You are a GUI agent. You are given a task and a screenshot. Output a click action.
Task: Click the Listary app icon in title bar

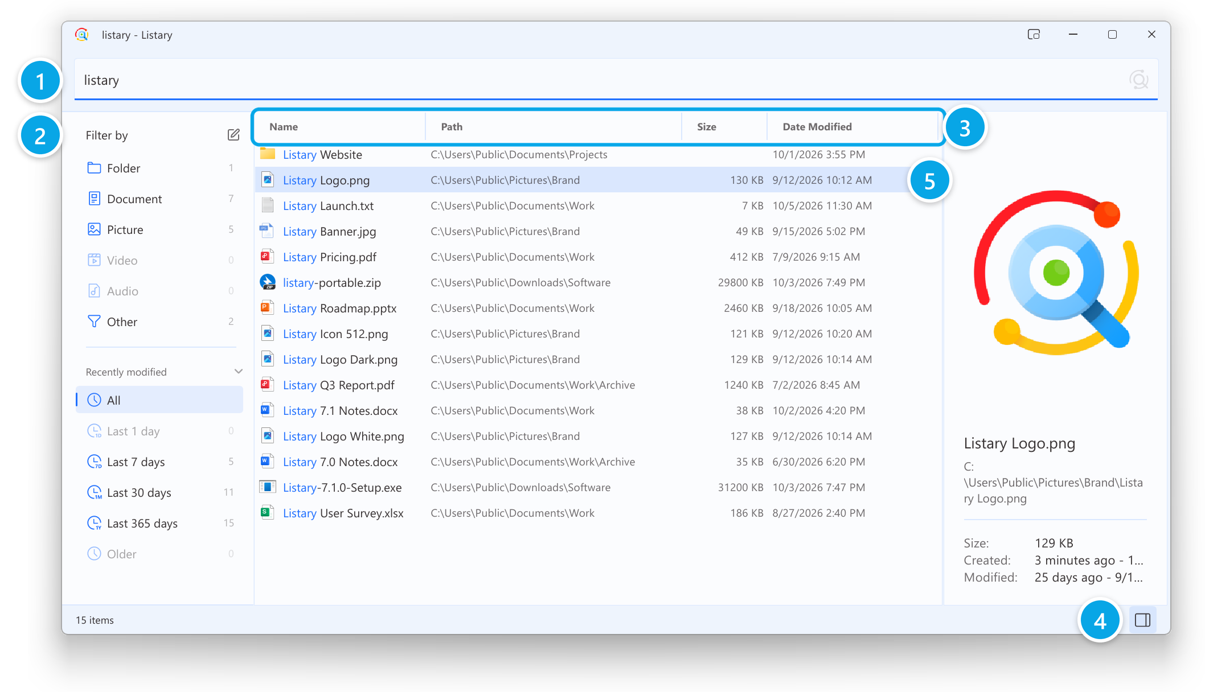click(82, 35)
